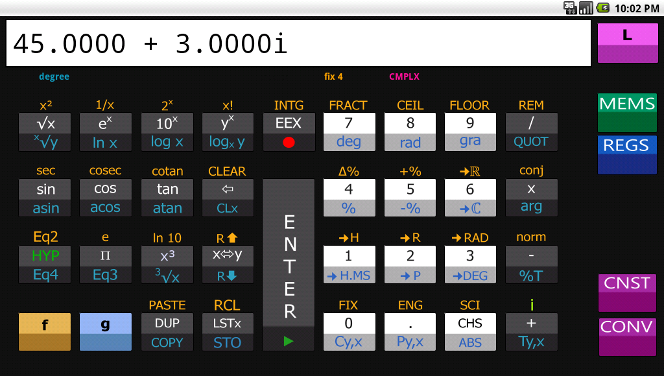Image resolution: width=664 pixels, height=376 pixels.
Task: Tap the red record dot key
Action: 288,141
